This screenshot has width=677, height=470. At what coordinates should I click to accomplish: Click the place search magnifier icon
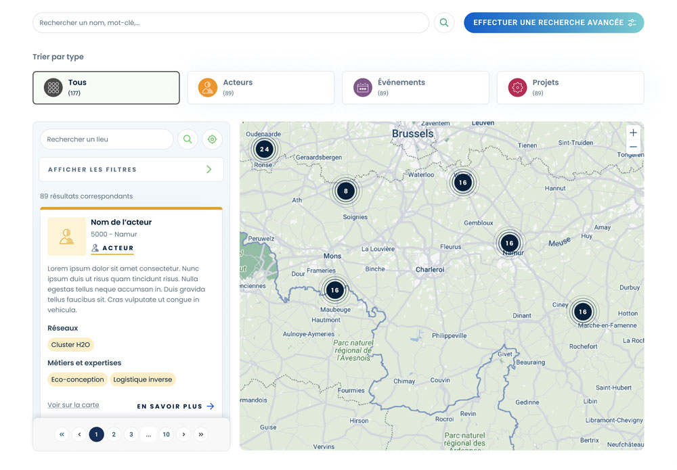tap(188, 139)
